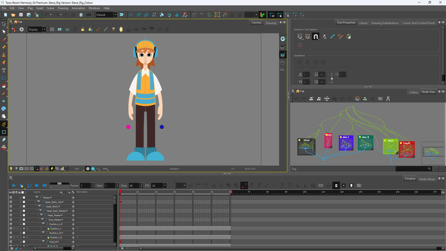Toggle visibility of Eyebrow_L layer

(11, 228)
